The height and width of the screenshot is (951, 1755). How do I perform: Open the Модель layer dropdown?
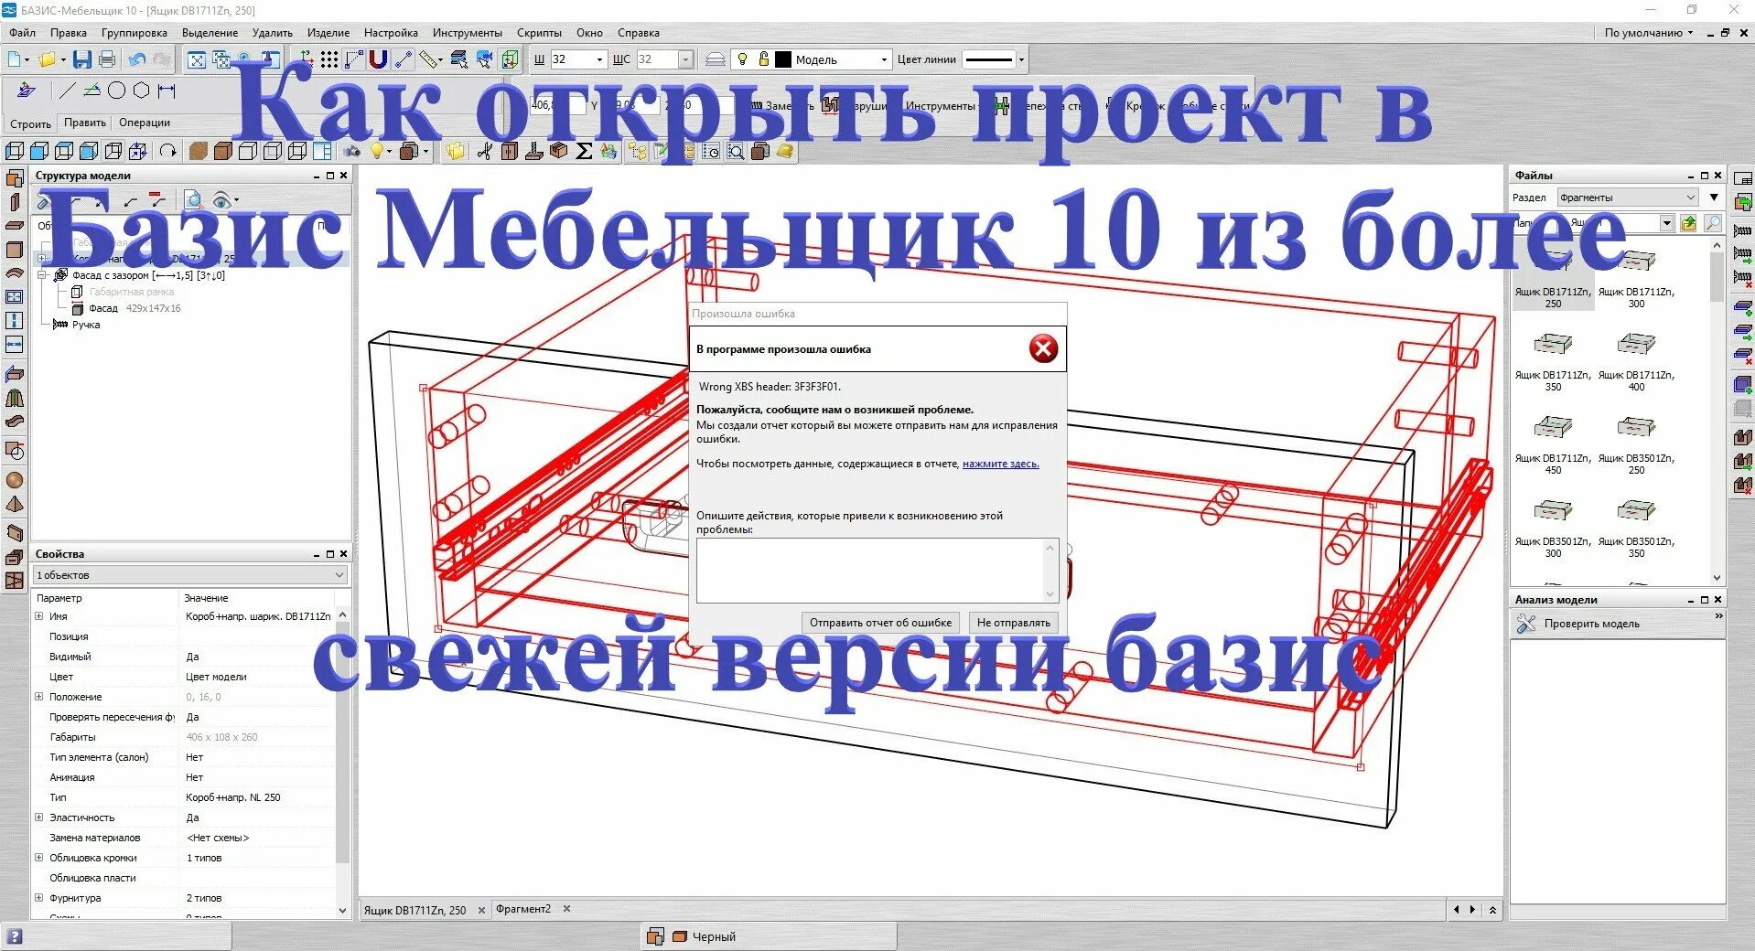coord(883,59)
